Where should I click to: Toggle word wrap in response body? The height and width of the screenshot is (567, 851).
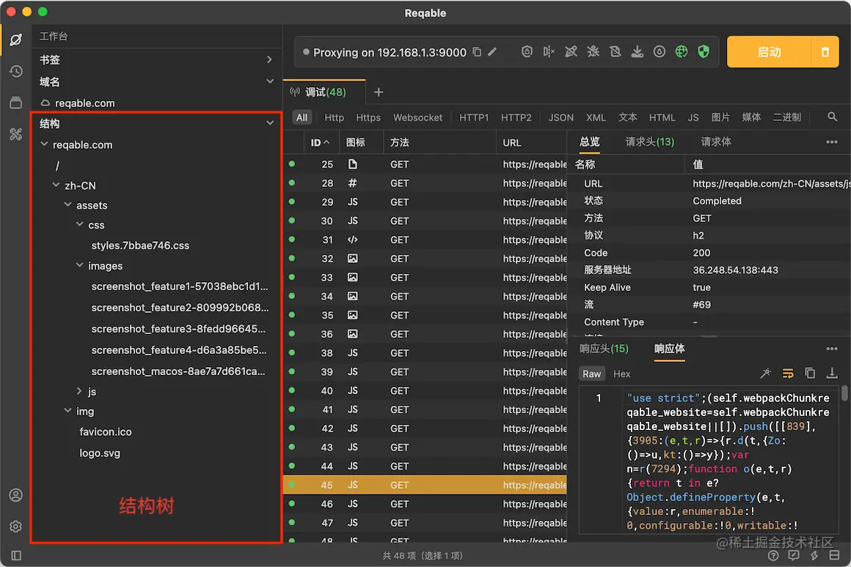[x=788, y=374]
